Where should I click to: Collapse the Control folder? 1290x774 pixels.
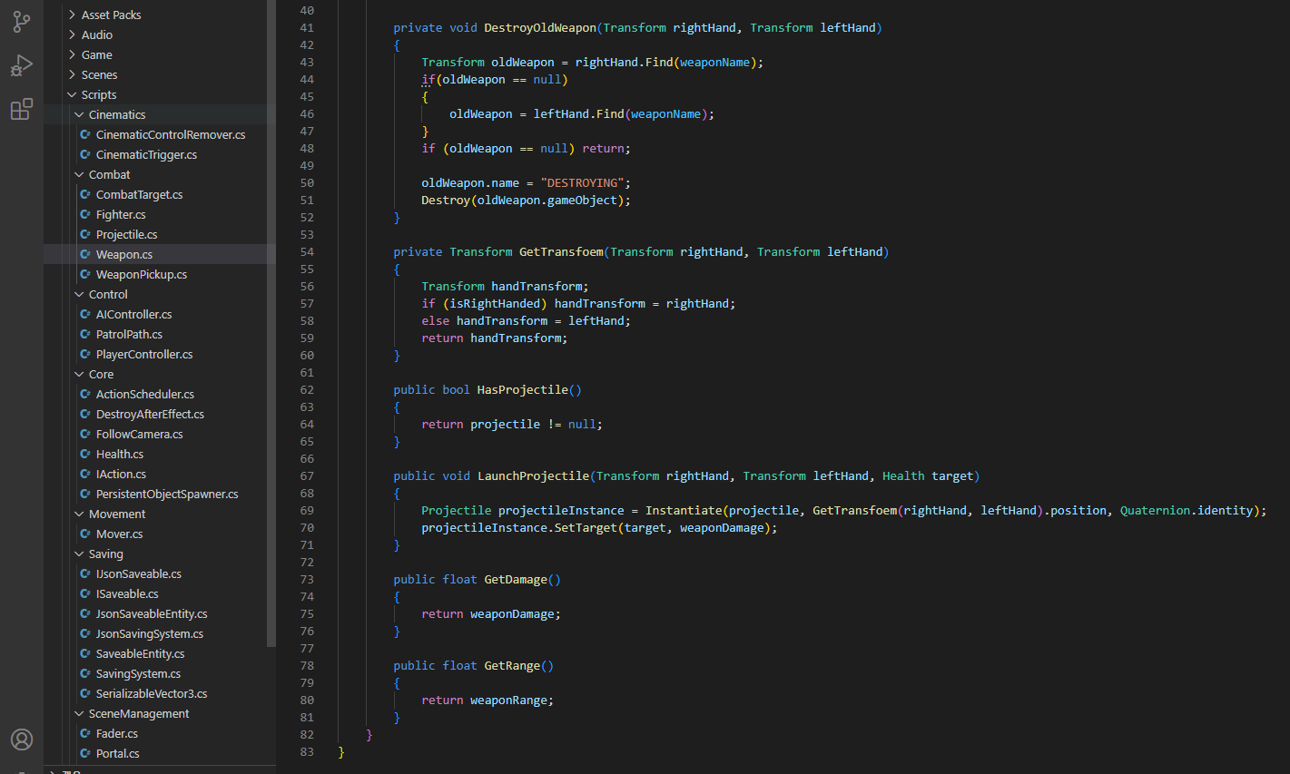[x=79, y=294]
